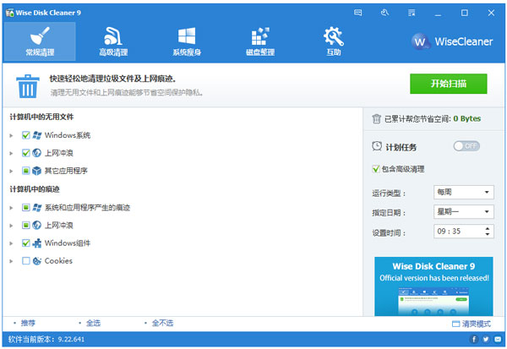Open the 互助 tab
This screenshot has height=349, width=507.
point(334,41)
